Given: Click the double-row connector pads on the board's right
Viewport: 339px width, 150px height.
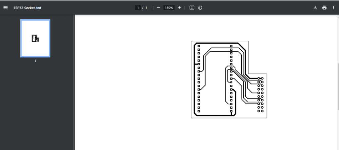Looking at the screenshot, I should point(260,94).
